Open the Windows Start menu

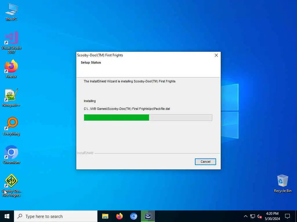[7, 216]
